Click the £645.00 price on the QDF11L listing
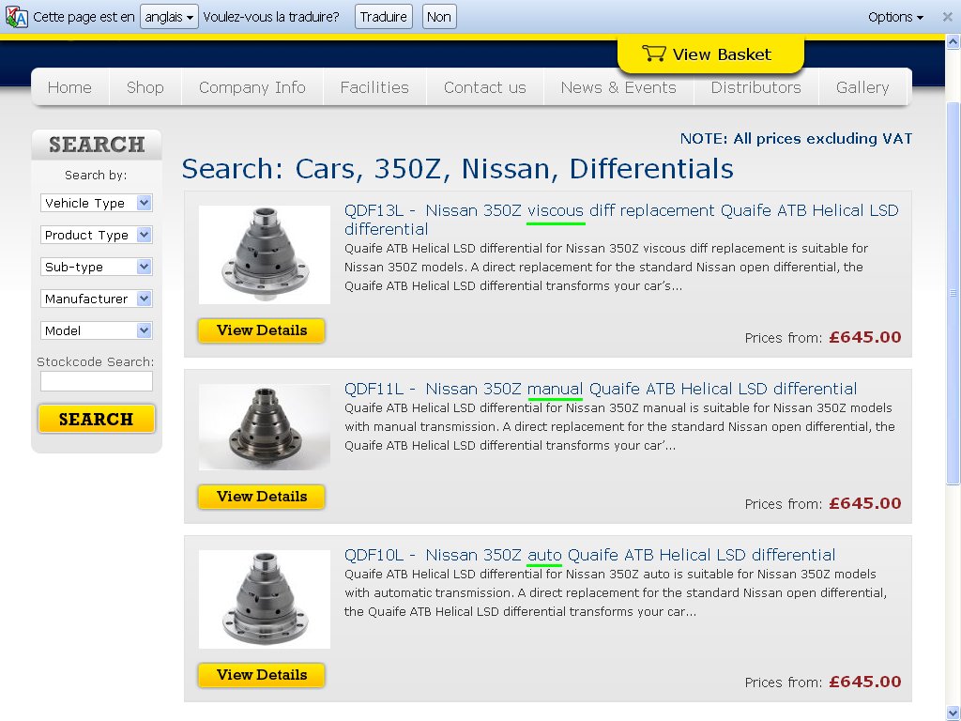Image resolution: width=961 pixels, height=721 pixels. click(864, 503)
